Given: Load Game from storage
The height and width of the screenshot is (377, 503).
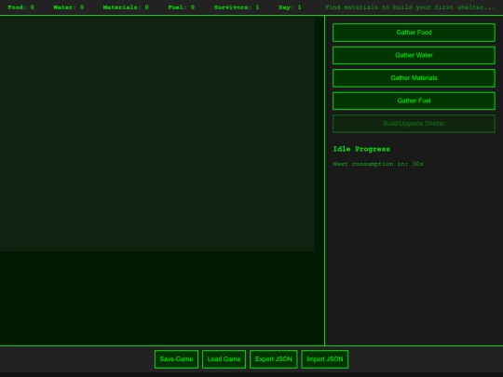Looking at the screenshot, I should pyautogui.click(x=224, y=359).
